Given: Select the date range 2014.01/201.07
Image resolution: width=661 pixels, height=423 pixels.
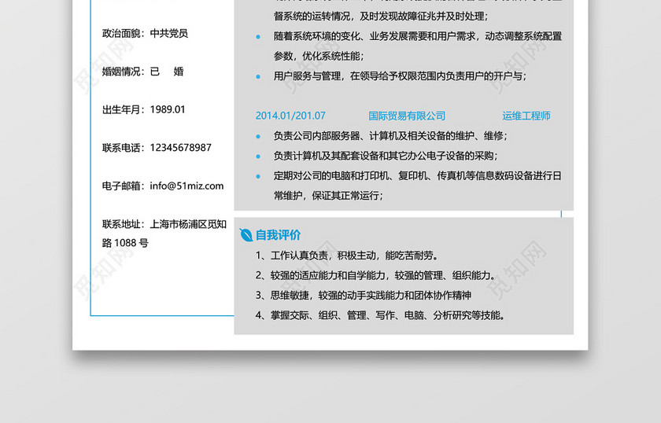Looking at the screenshot, I should pyautogui.click(x=290, y=116).
